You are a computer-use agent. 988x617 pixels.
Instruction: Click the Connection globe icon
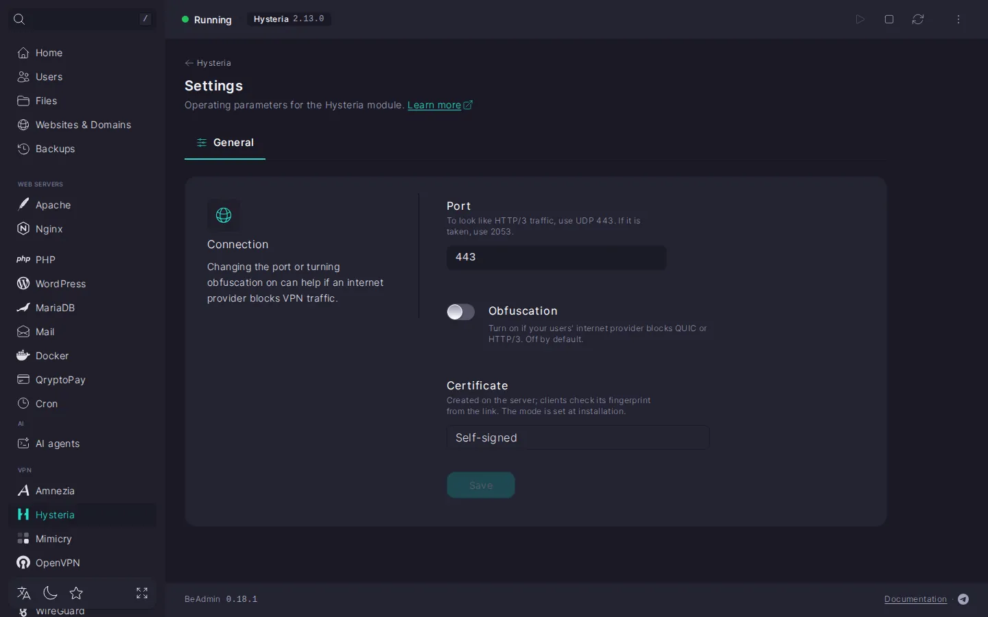(224, 215)
